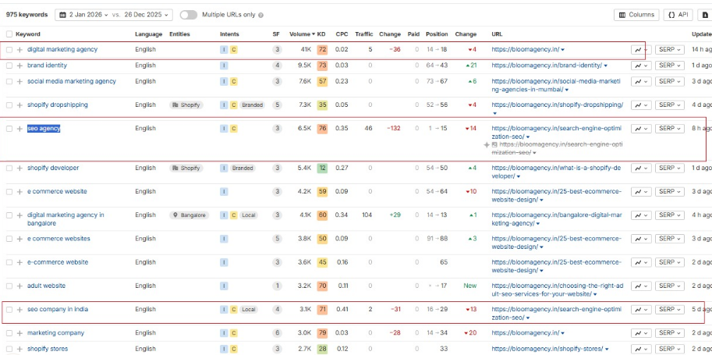Viewport: 712px width, 355px height.
Task: Open the Columns settings button
Action: click(636, 15)
